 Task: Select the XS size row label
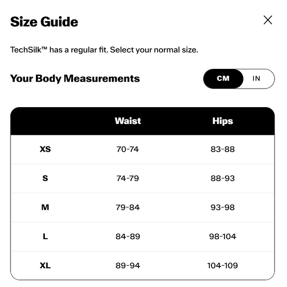coord(45,149)
